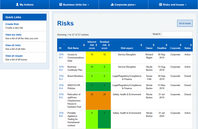Click the 'Closed' status in CFA-R-3 row
Viewport: 198px width, 129px height.
(x=187, y=76)
